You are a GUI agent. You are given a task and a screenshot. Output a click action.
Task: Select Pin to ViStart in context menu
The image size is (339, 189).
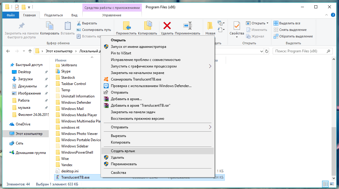pos(157,53)
